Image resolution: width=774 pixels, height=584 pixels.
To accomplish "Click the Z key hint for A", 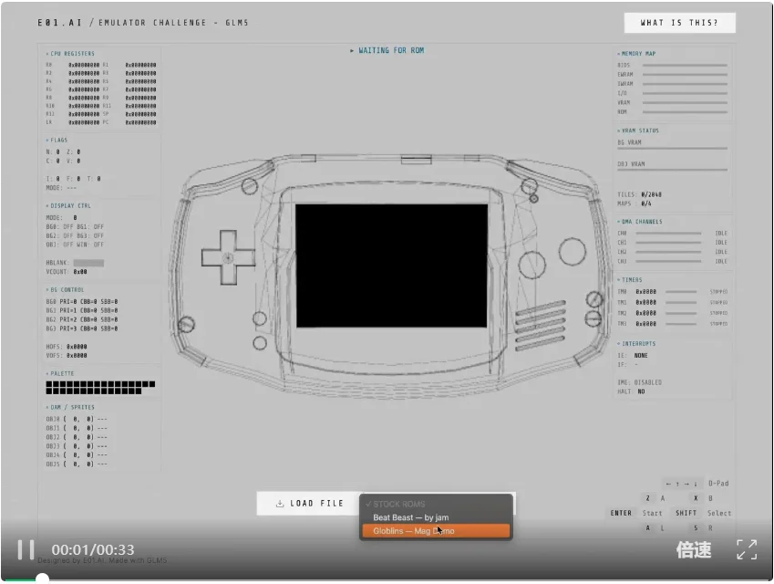I will (647, 498).
